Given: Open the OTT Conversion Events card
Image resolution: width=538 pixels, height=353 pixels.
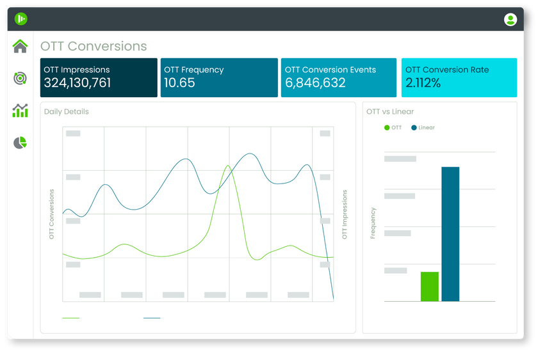Looking at the screenshot, I should click(x=338, y=77).
